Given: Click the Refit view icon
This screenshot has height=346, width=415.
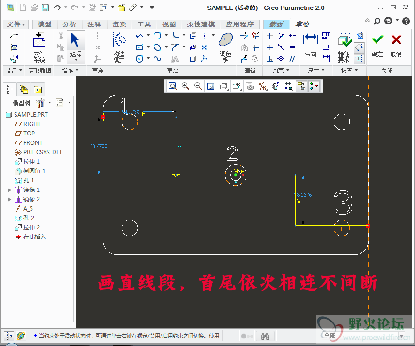Looking at the screenshot, I should (x=173, y=86).
